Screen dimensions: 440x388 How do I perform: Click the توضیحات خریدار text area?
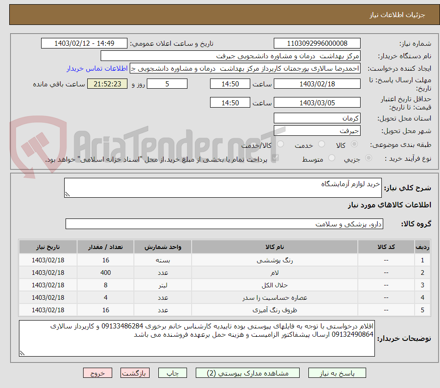tap(197, 338)
